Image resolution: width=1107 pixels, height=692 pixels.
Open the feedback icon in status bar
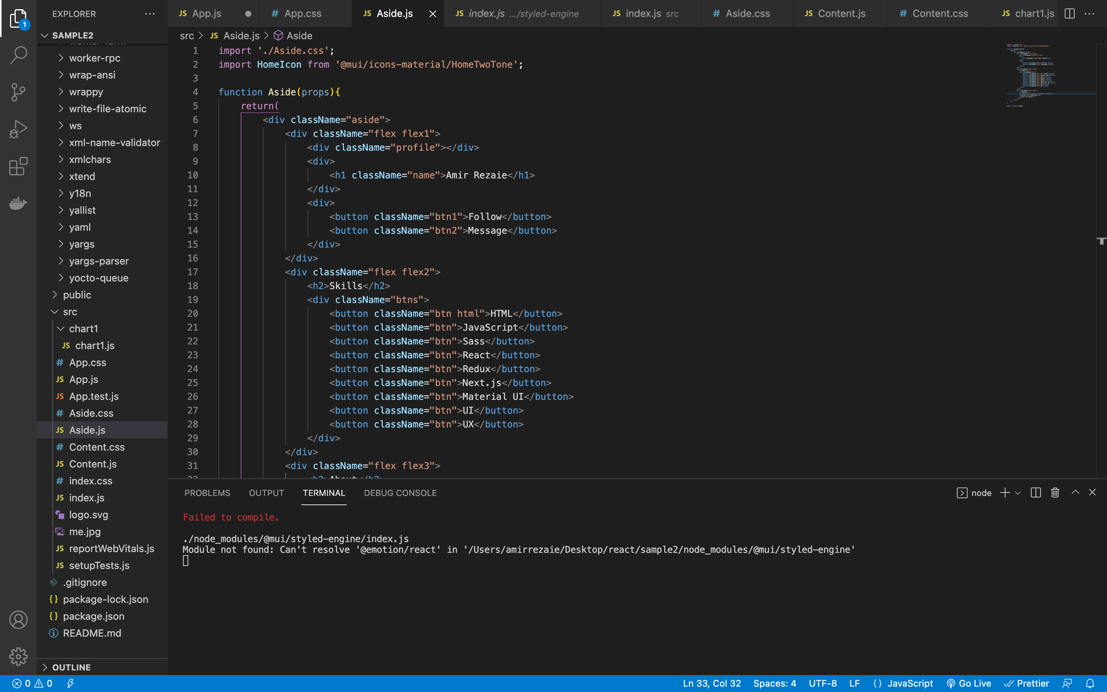click(x=1067, y=683)
